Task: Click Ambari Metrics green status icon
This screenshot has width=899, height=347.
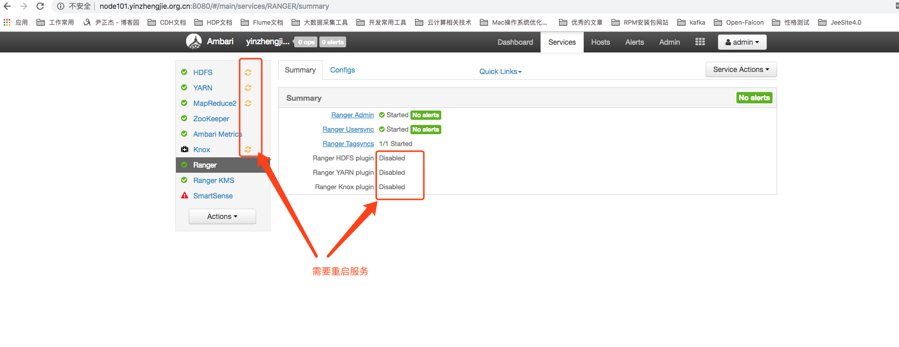Action: 184,134
